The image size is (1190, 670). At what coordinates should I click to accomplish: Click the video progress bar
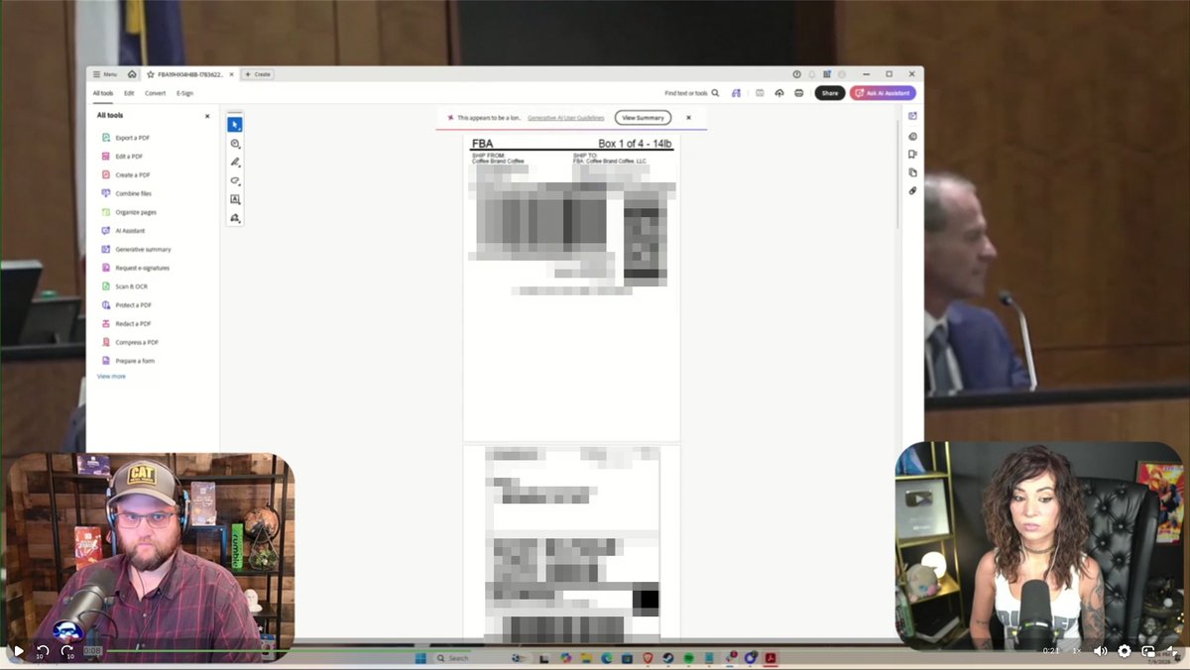pos(570,651)
